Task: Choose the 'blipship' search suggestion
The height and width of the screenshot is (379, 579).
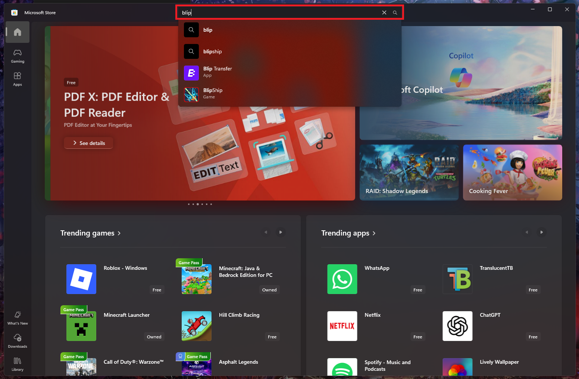Action: tap(212, 51)
